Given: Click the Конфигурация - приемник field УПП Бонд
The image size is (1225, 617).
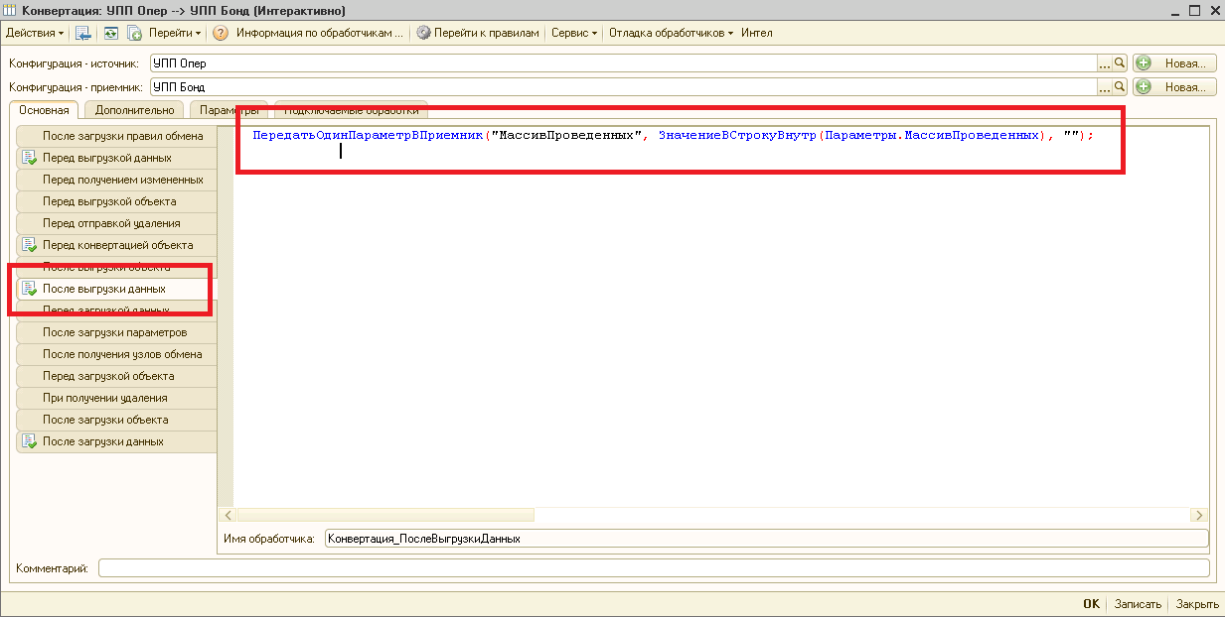Looking at the screenshot, I should [x=623, y=86].
